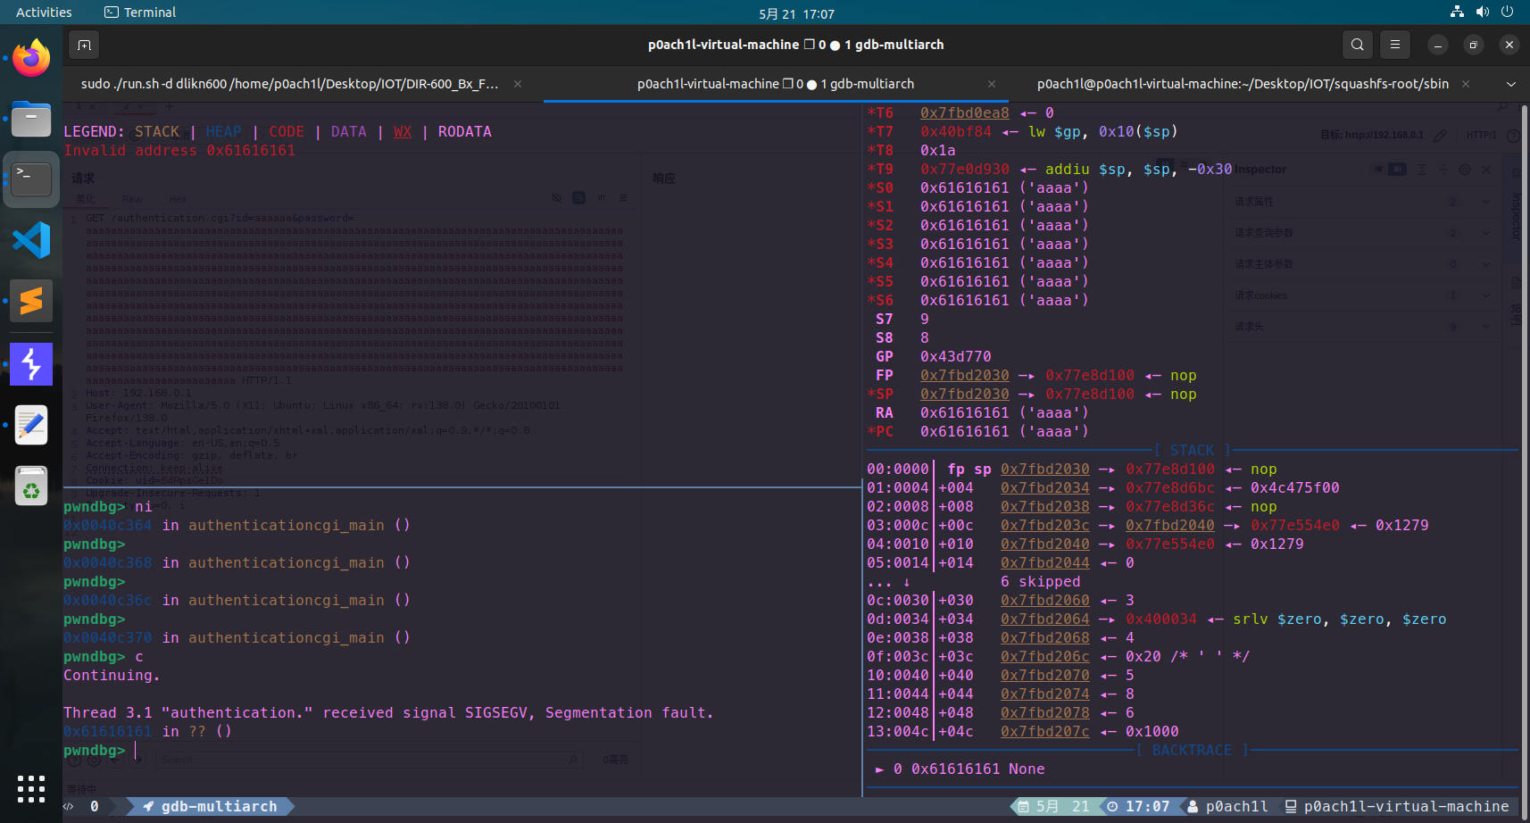Close the Inspector panel in the Burp window
1530x823 pixels.
(x=1486, y=170)
